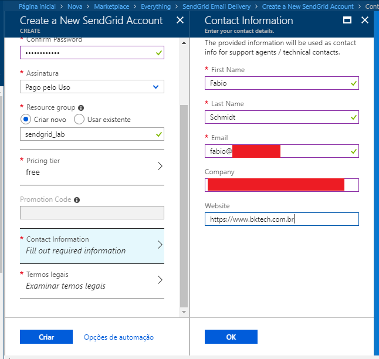
Task: Maximize the Contact Information blade
Action: click(x=347, y=21)
